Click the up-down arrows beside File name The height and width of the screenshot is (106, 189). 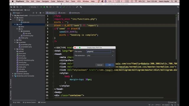click(x=113, y=52)
